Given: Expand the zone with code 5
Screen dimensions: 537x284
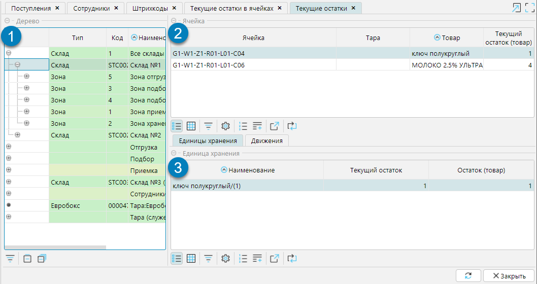Looking at the screenshot, I should (x=26, y=76).
